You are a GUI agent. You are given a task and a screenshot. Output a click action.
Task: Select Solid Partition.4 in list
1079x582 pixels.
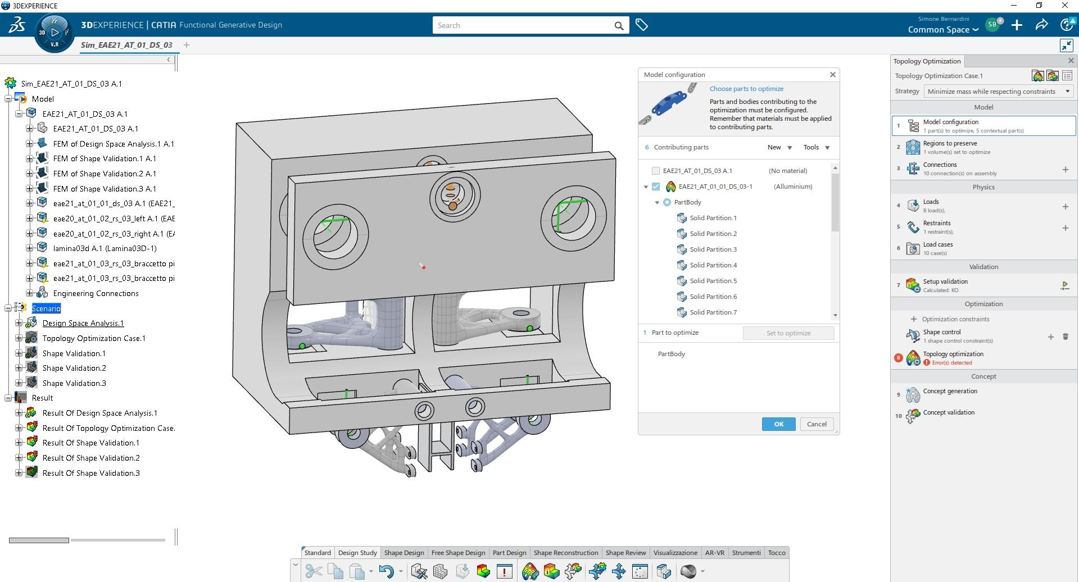713,265
